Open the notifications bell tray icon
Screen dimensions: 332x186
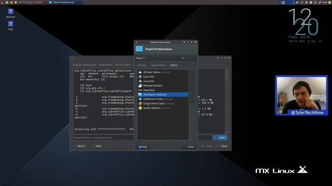click(x=306, y=2)
